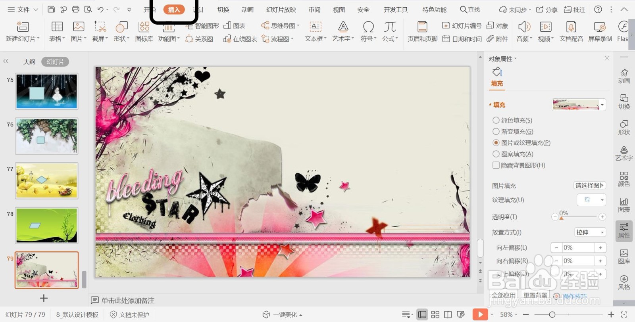Open the 文件 menu dropdown
The image size is (635, 322).
coord(23,9)
